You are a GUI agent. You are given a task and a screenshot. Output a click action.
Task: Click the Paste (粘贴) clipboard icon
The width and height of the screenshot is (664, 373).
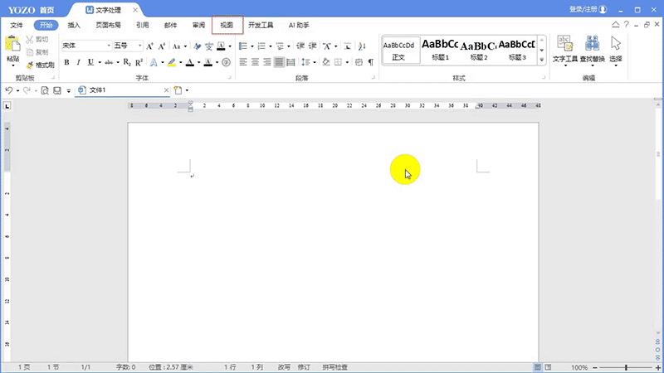click(12, 44)
